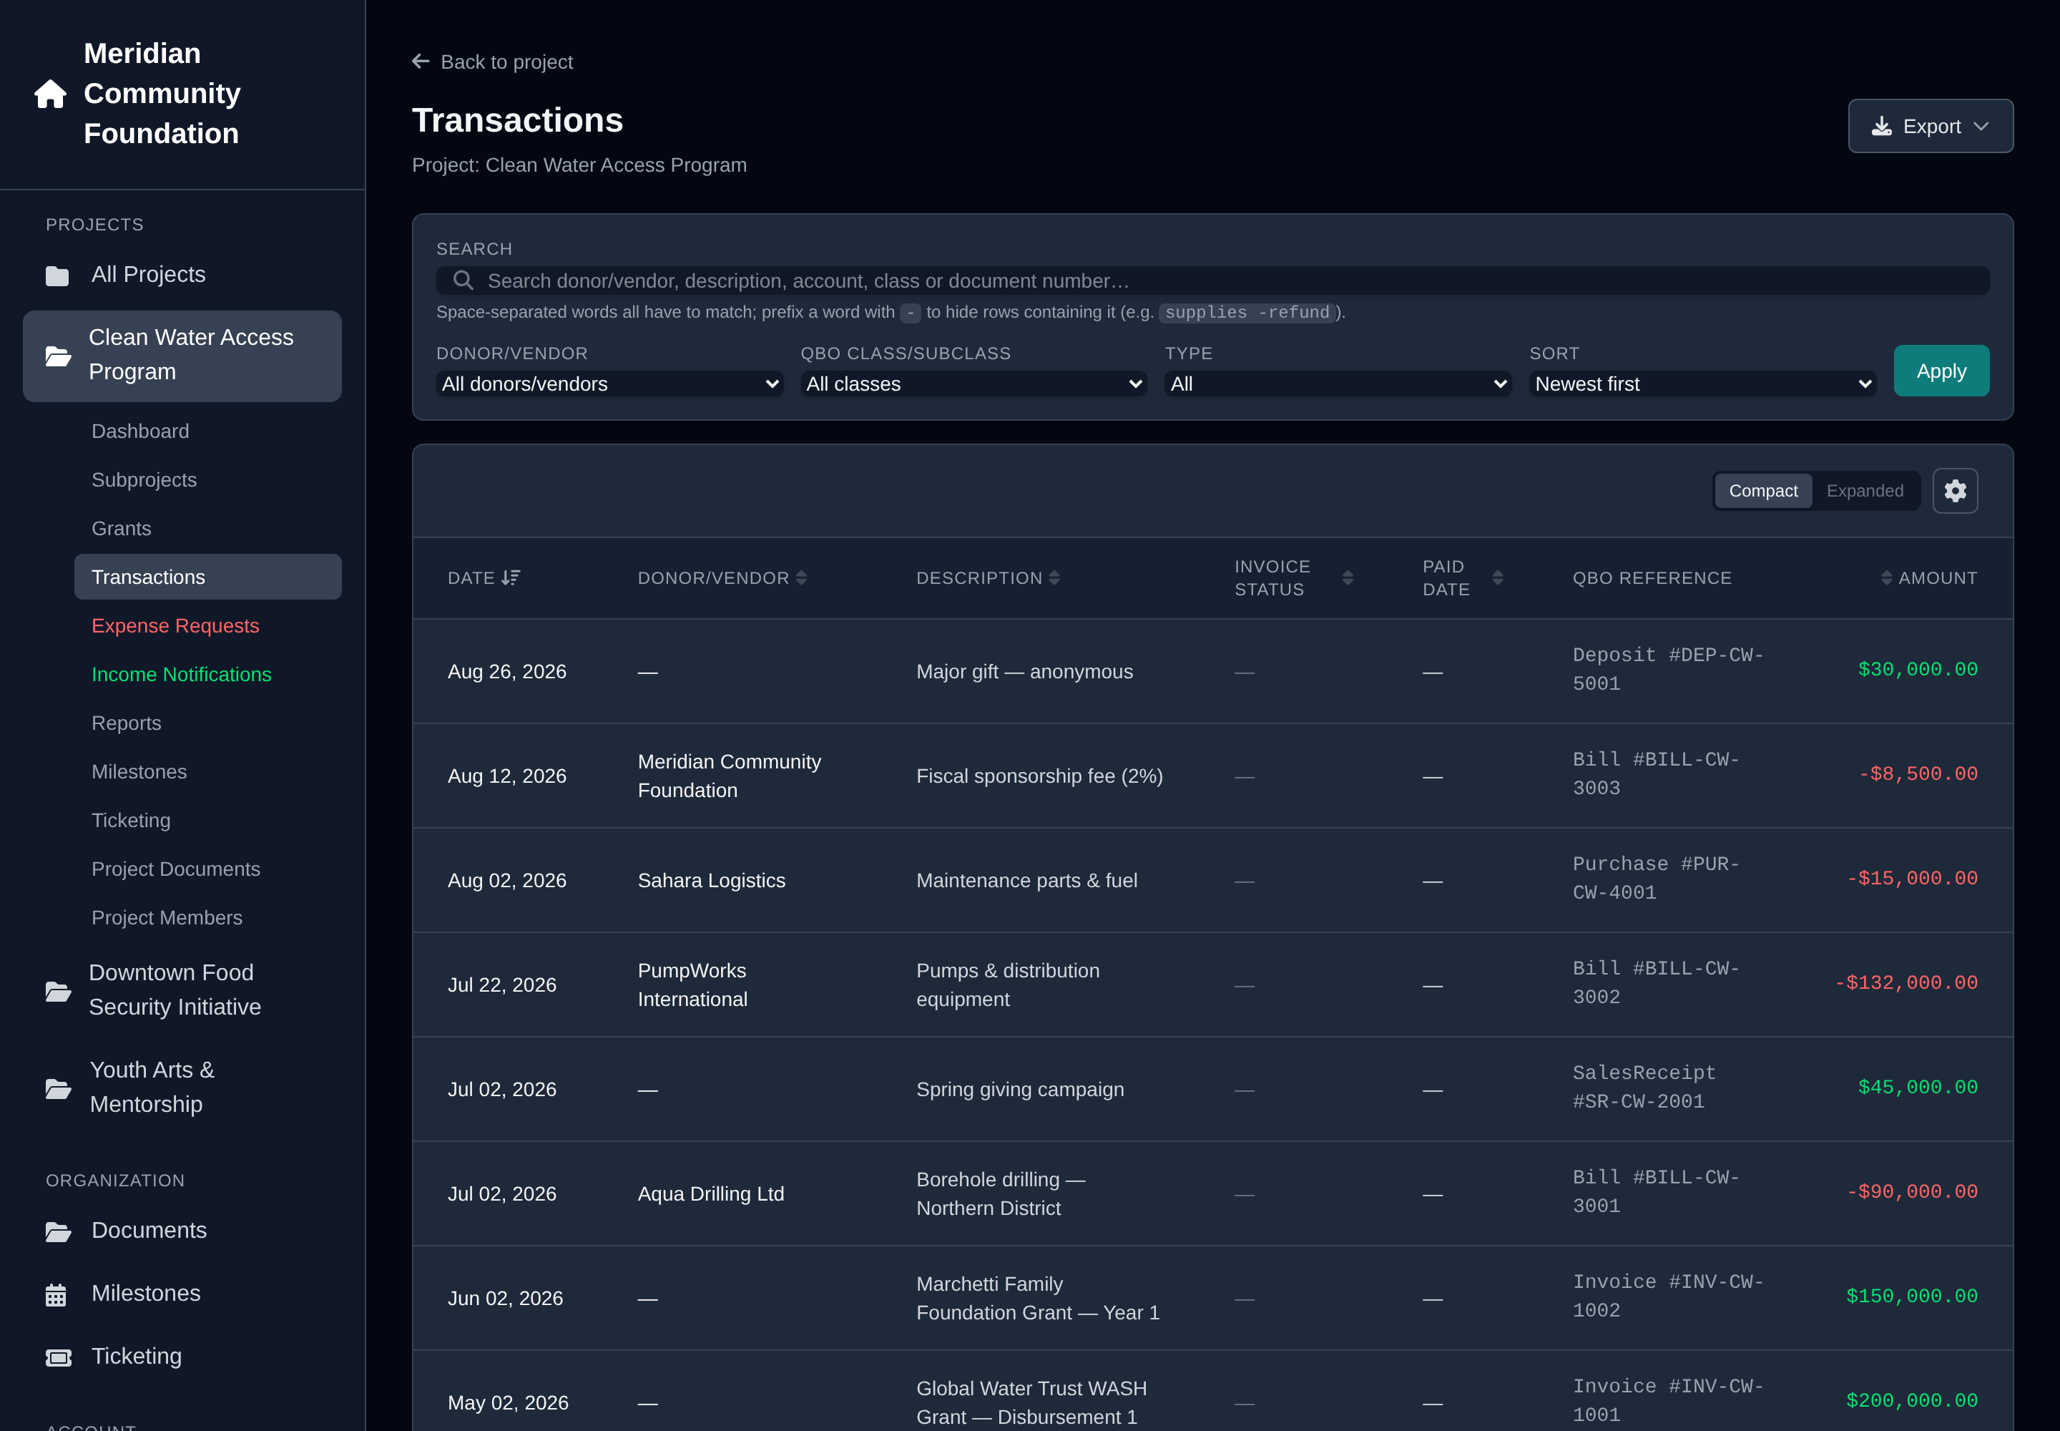Image resolution: width=2060 pixels, height=1431 pixels.
Task: Click the home icon beside Meridian Community Foundation
Action: click(50, 94)
